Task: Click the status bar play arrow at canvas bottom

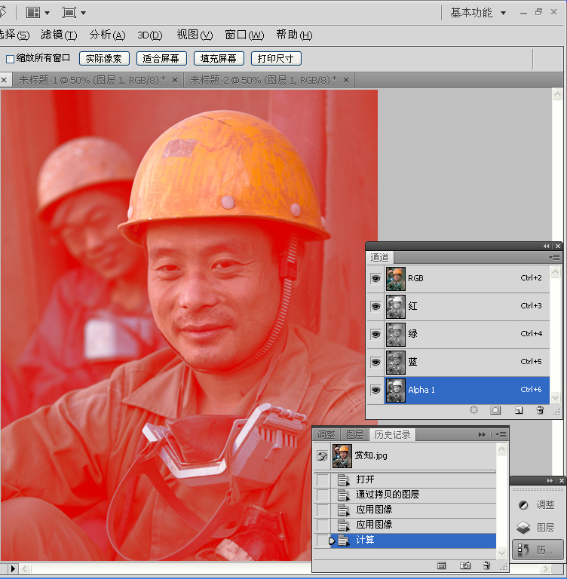Action: (13, 568)
